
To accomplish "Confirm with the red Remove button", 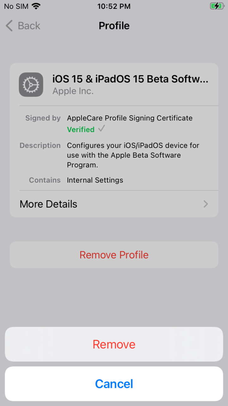I will [114, 344].
